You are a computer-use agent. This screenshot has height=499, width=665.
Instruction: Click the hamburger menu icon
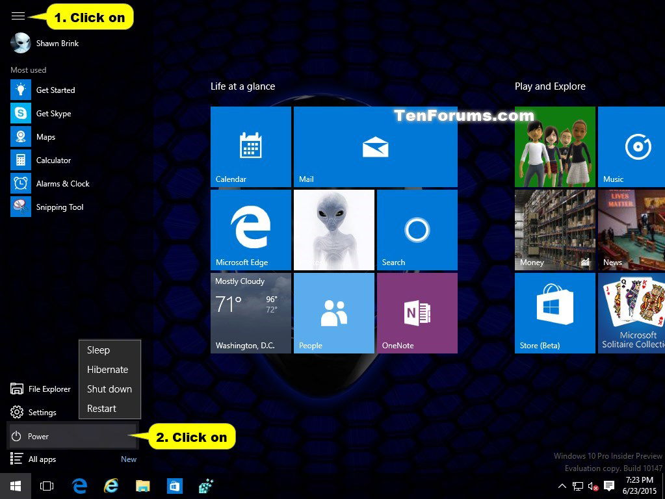[x=18, y=16]
